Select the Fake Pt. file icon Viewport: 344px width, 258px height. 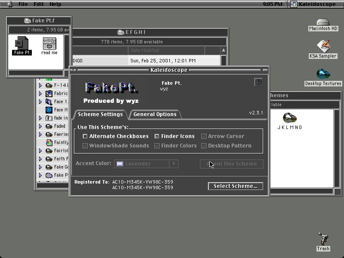tap(22, 43)
